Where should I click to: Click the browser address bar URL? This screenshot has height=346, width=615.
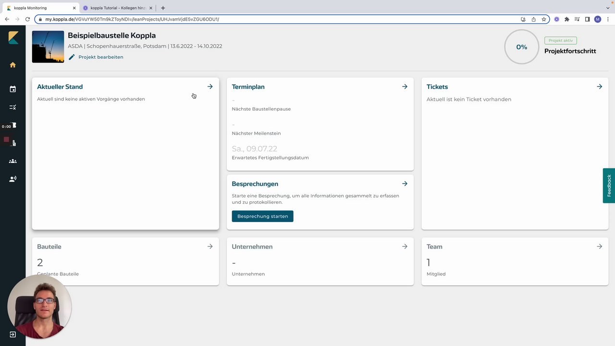pyautogui.click(x=132, y=19)
